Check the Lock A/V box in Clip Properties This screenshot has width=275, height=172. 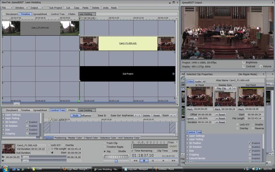click(238, 124)
